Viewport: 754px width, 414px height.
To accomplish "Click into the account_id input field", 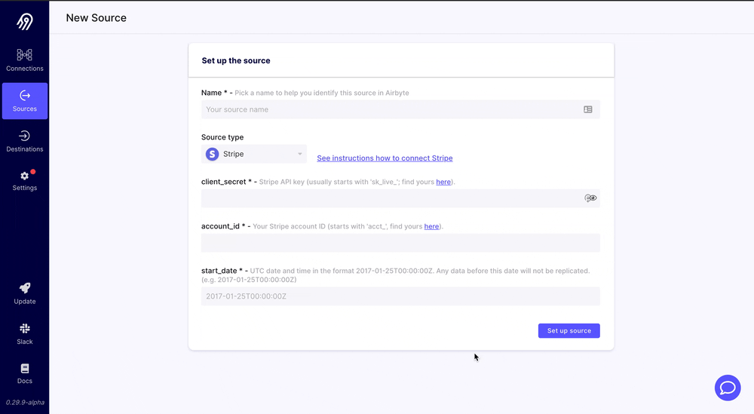I will click(400, 243).
